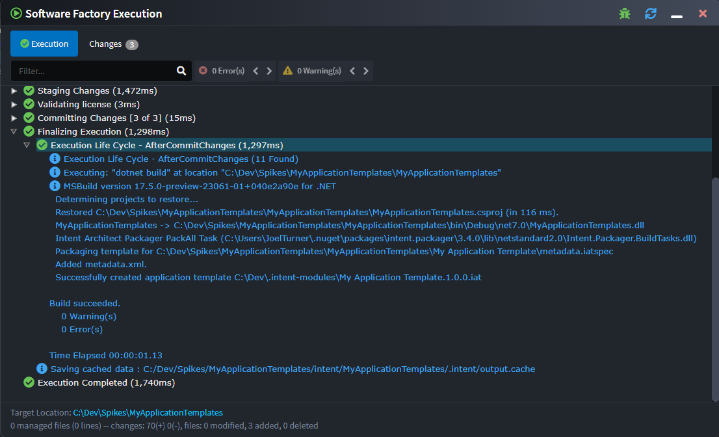This screenshot has height=437, width=719.
Task: Click the 'Added metadata.xml.' line
Action: click(x=101, y=264)
